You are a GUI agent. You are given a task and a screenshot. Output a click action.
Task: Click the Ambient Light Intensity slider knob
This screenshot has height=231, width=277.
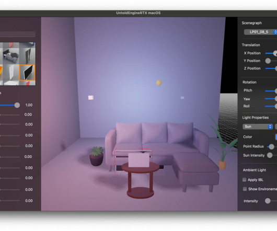point(268,201)
